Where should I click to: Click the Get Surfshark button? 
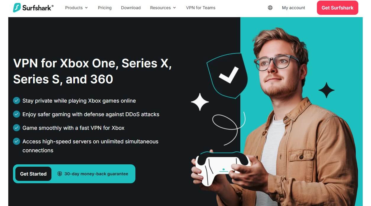pos(337,8)
